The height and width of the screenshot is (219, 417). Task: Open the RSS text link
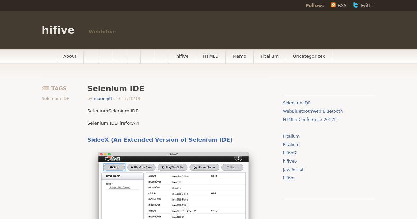342,5
